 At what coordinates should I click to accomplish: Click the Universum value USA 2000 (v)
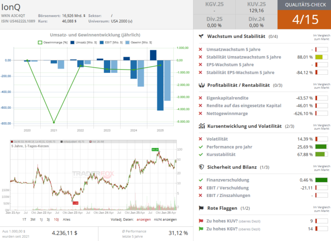pyautogui.click(x=122, y=21)
